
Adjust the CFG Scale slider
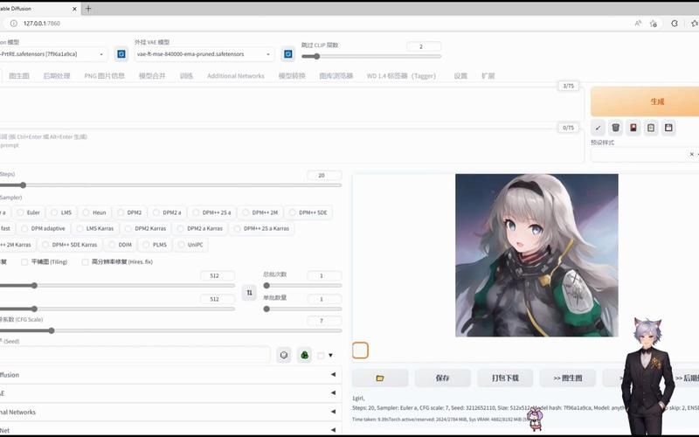170,331
